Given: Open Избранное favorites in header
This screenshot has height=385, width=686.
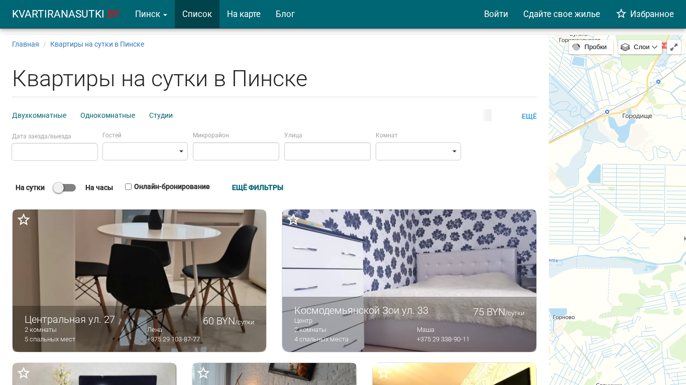Looking at the screenshot, I should pyautogui.click(x=645, y=14).
